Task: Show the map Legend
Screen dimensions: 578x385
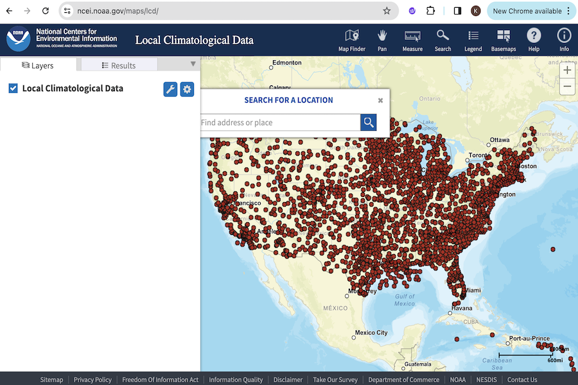Action: click(x=473, y=40)
